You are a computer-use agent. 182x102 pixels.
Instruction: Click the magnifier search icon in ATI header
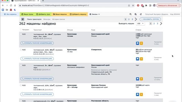[131, 14]
